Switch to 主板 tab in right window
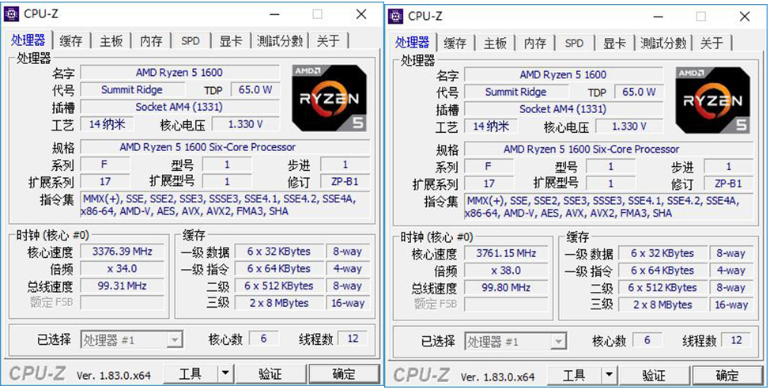 click(495, 44)
